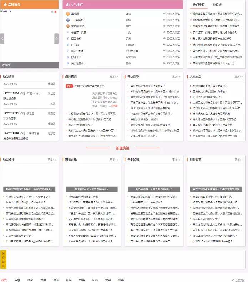Click the star icon beside 品牌推荐
The image size is (248, 282).
point(5,5)
